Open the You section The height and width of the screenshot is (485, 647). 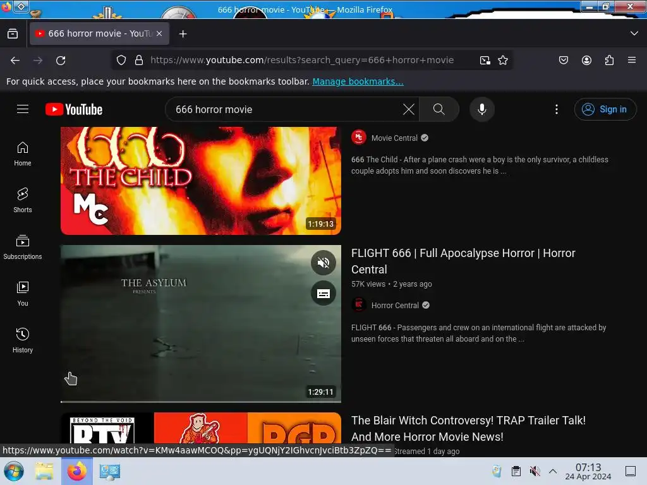[23, 294]
